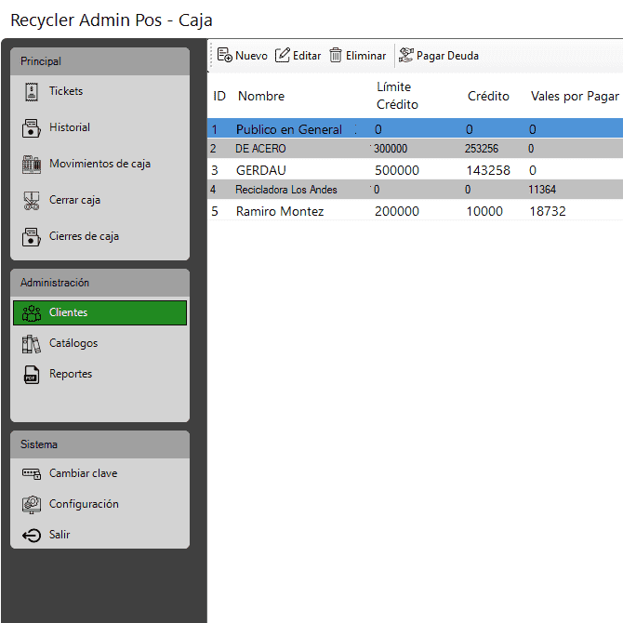This screenshot has height=623, width=623.
Task: Select the DE ACERO client row
Action: tap(416, 149)
